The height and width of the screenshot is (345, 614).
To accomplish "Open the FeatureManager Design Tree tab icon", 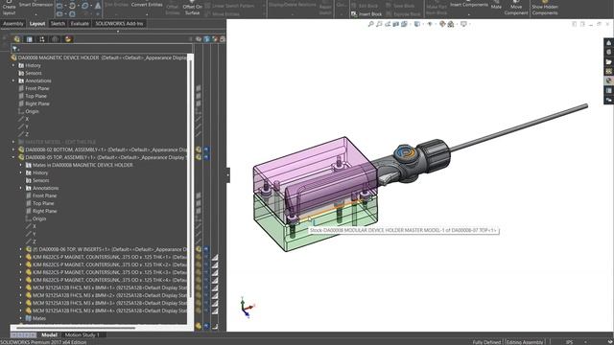I will tap(17, 39).
